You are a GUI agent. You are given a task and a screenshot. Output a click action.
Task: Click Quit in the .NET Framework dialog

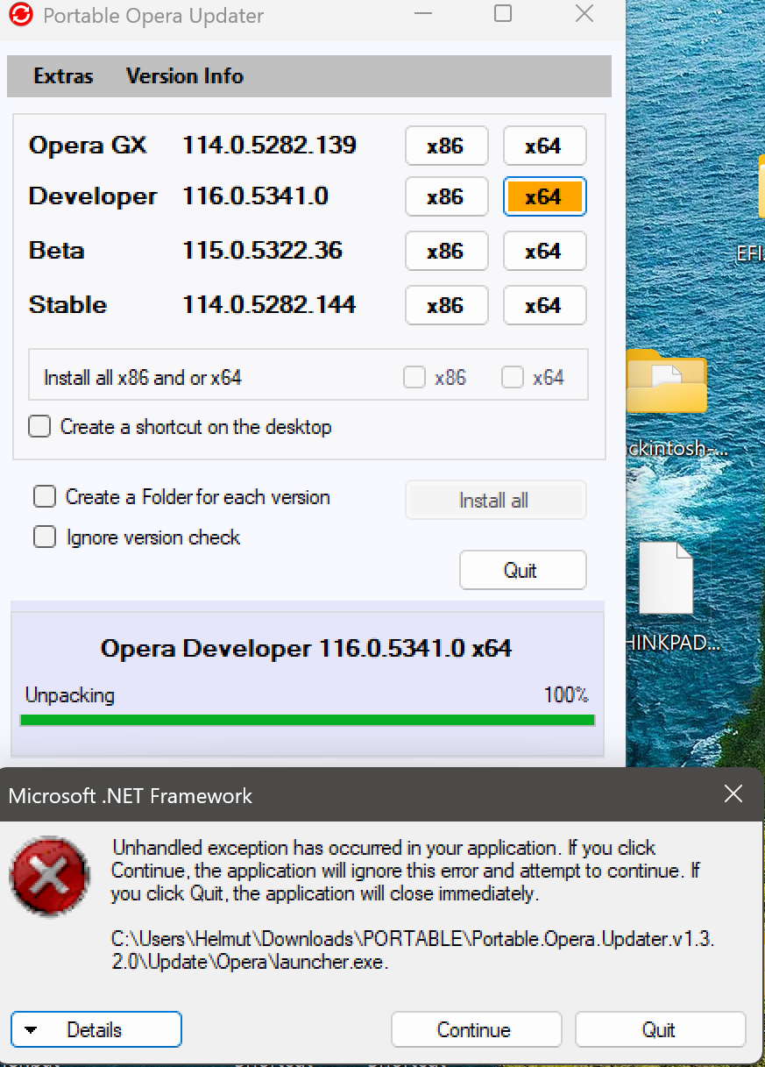coord(660,1030)
